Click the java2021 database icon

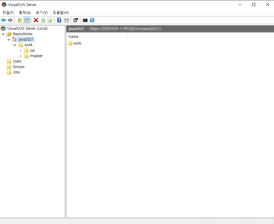(x=15, y=39)
